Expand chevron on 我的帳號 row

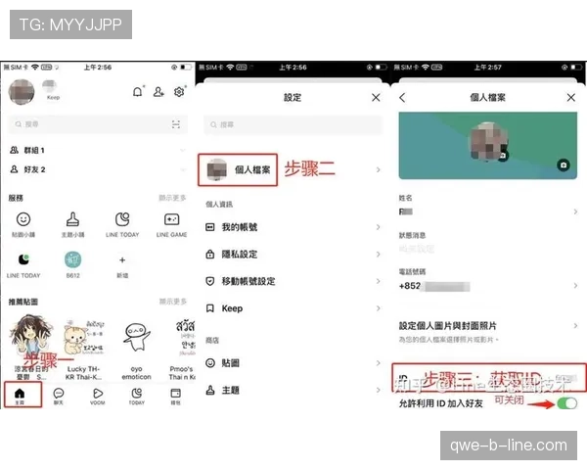coord(378,227)
